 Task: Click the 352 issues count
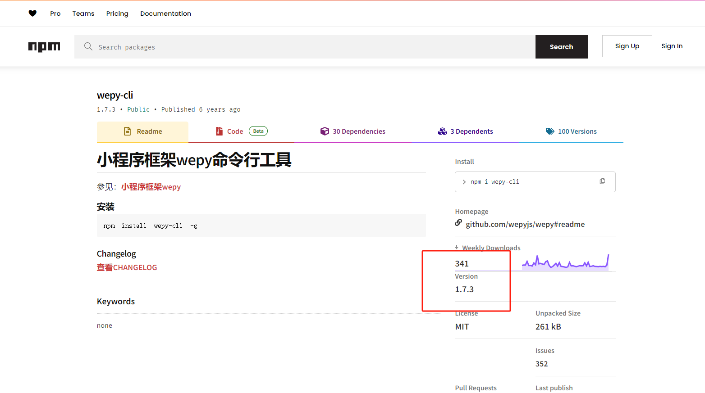(542, 364)
